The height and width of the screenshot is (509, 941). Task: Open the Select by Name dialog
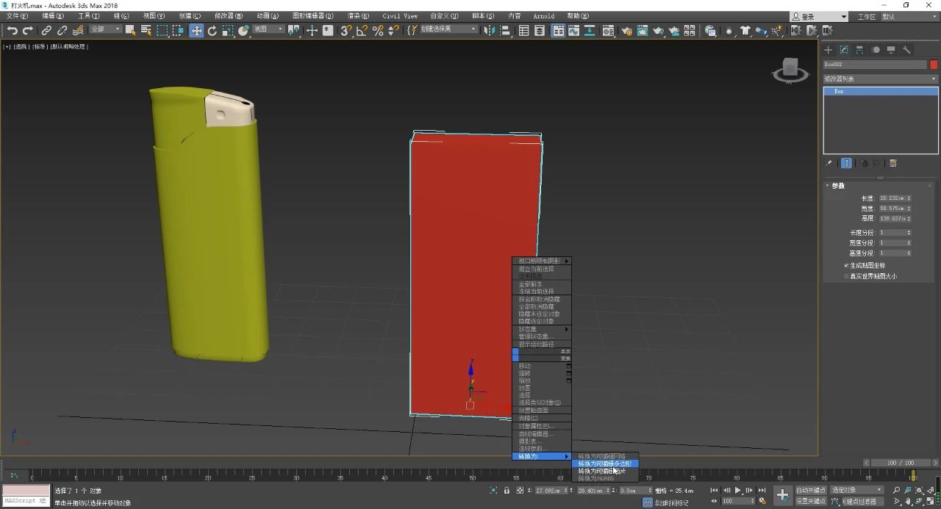(x=146, y=30)
